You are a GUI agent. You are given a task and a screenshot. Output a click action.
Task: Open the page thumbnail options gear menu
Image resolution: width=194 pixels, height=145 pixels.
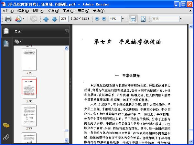(18, 42)
